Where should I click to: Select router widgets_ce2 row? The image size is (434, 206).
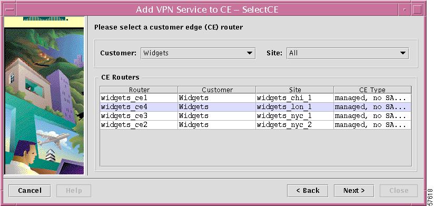(255, 125)
